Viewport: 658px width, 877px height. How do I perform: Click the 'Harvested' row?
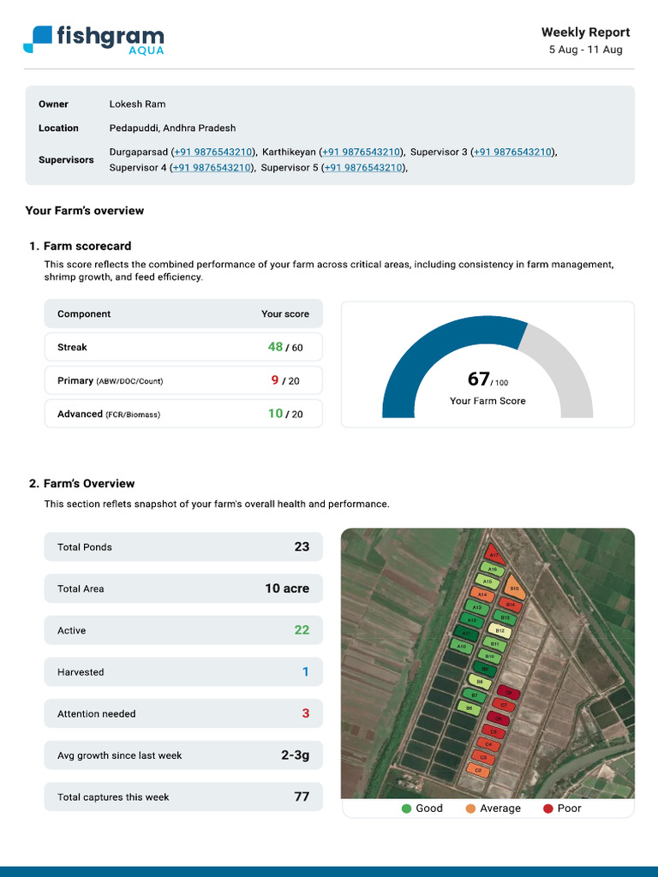(183, 671)
